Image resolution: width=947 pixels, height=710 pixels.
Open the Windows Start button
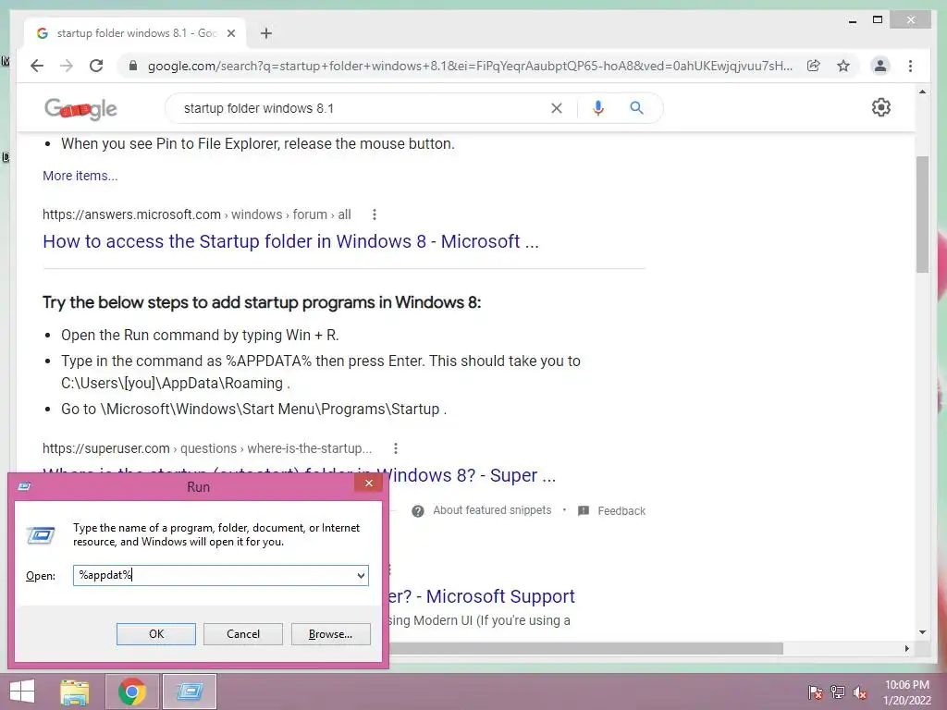point(22,692)
